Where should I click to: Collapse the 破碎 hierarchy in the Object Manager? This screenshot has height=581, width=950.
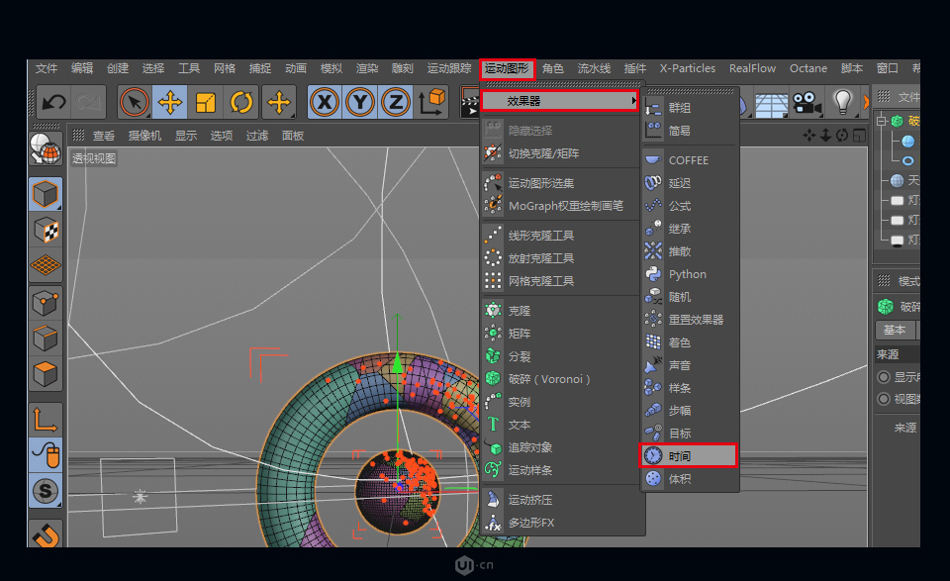pyautogui.click(x=881, y=122)
